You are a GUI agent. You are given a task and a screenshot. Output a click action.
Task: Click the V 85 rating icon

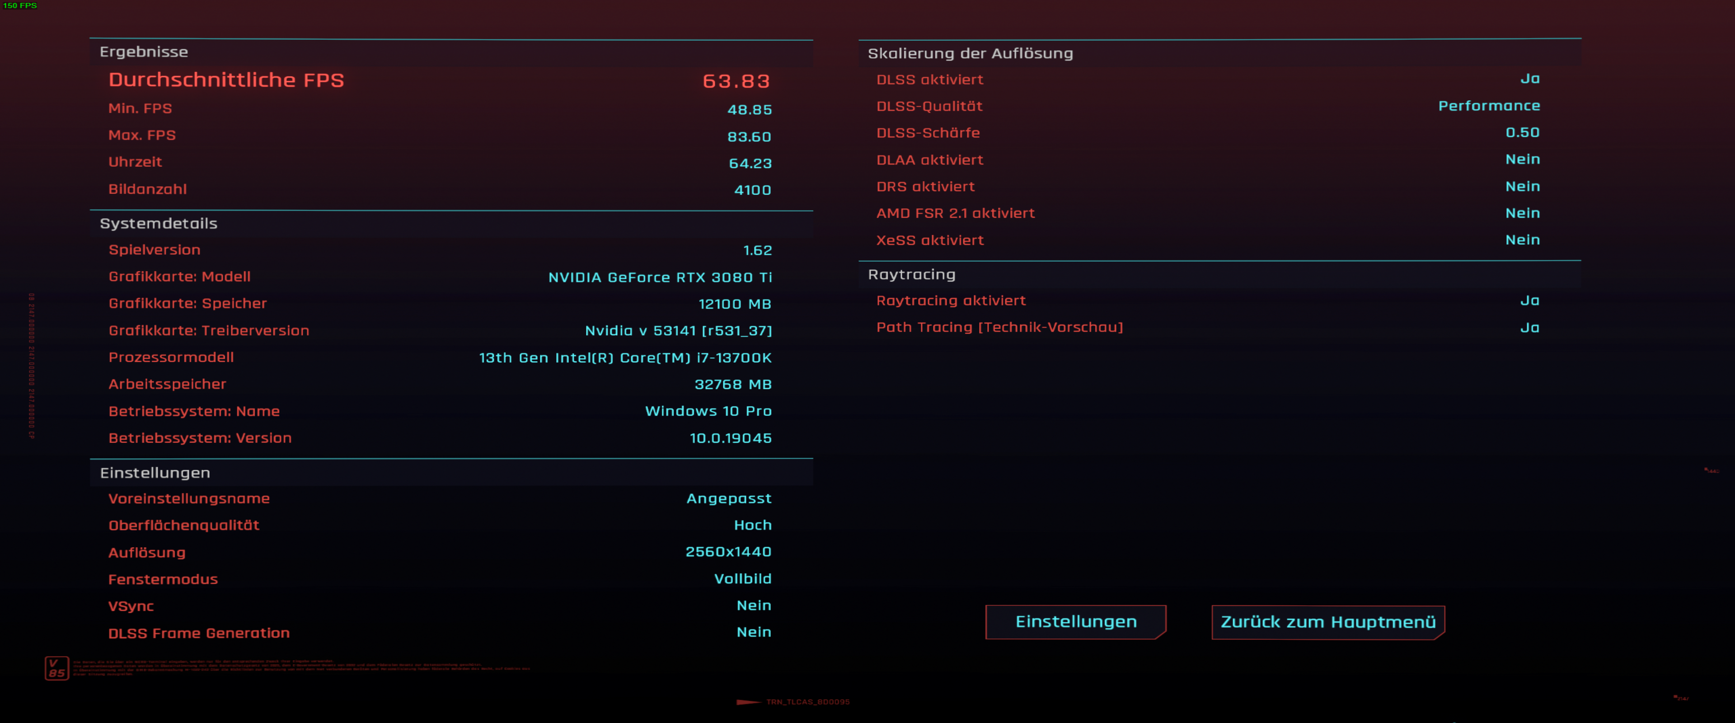(56, 668)
